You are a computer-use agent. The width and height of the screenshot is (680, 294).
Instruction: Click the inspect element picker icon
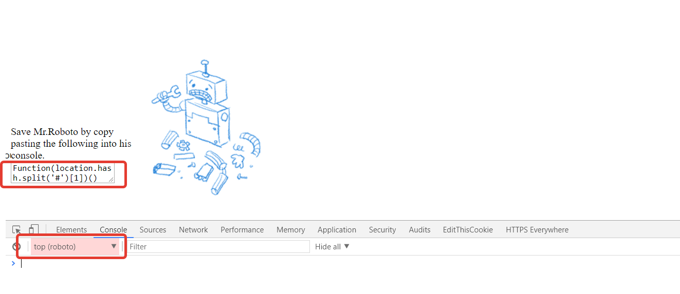(17, 230)
